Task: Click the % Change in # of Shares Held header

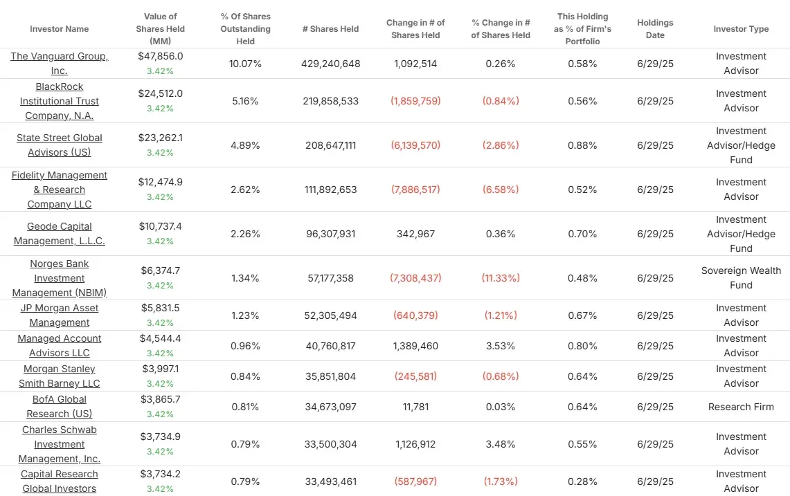Action: pyautogui.click(x=501, y=29)
